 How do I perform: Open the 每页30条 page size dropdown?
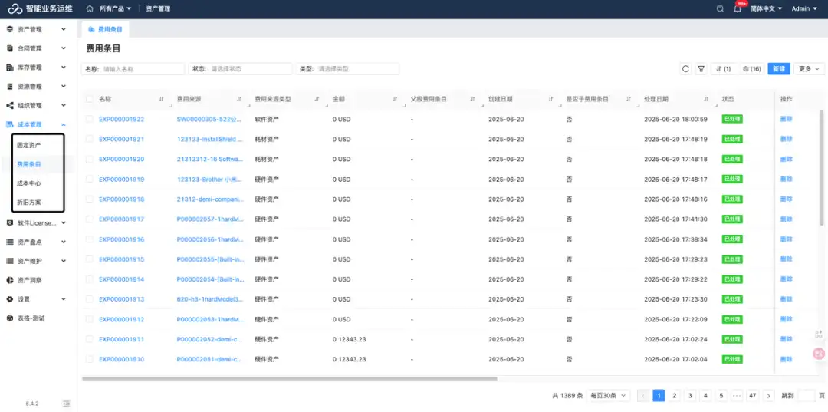(609, 396)
